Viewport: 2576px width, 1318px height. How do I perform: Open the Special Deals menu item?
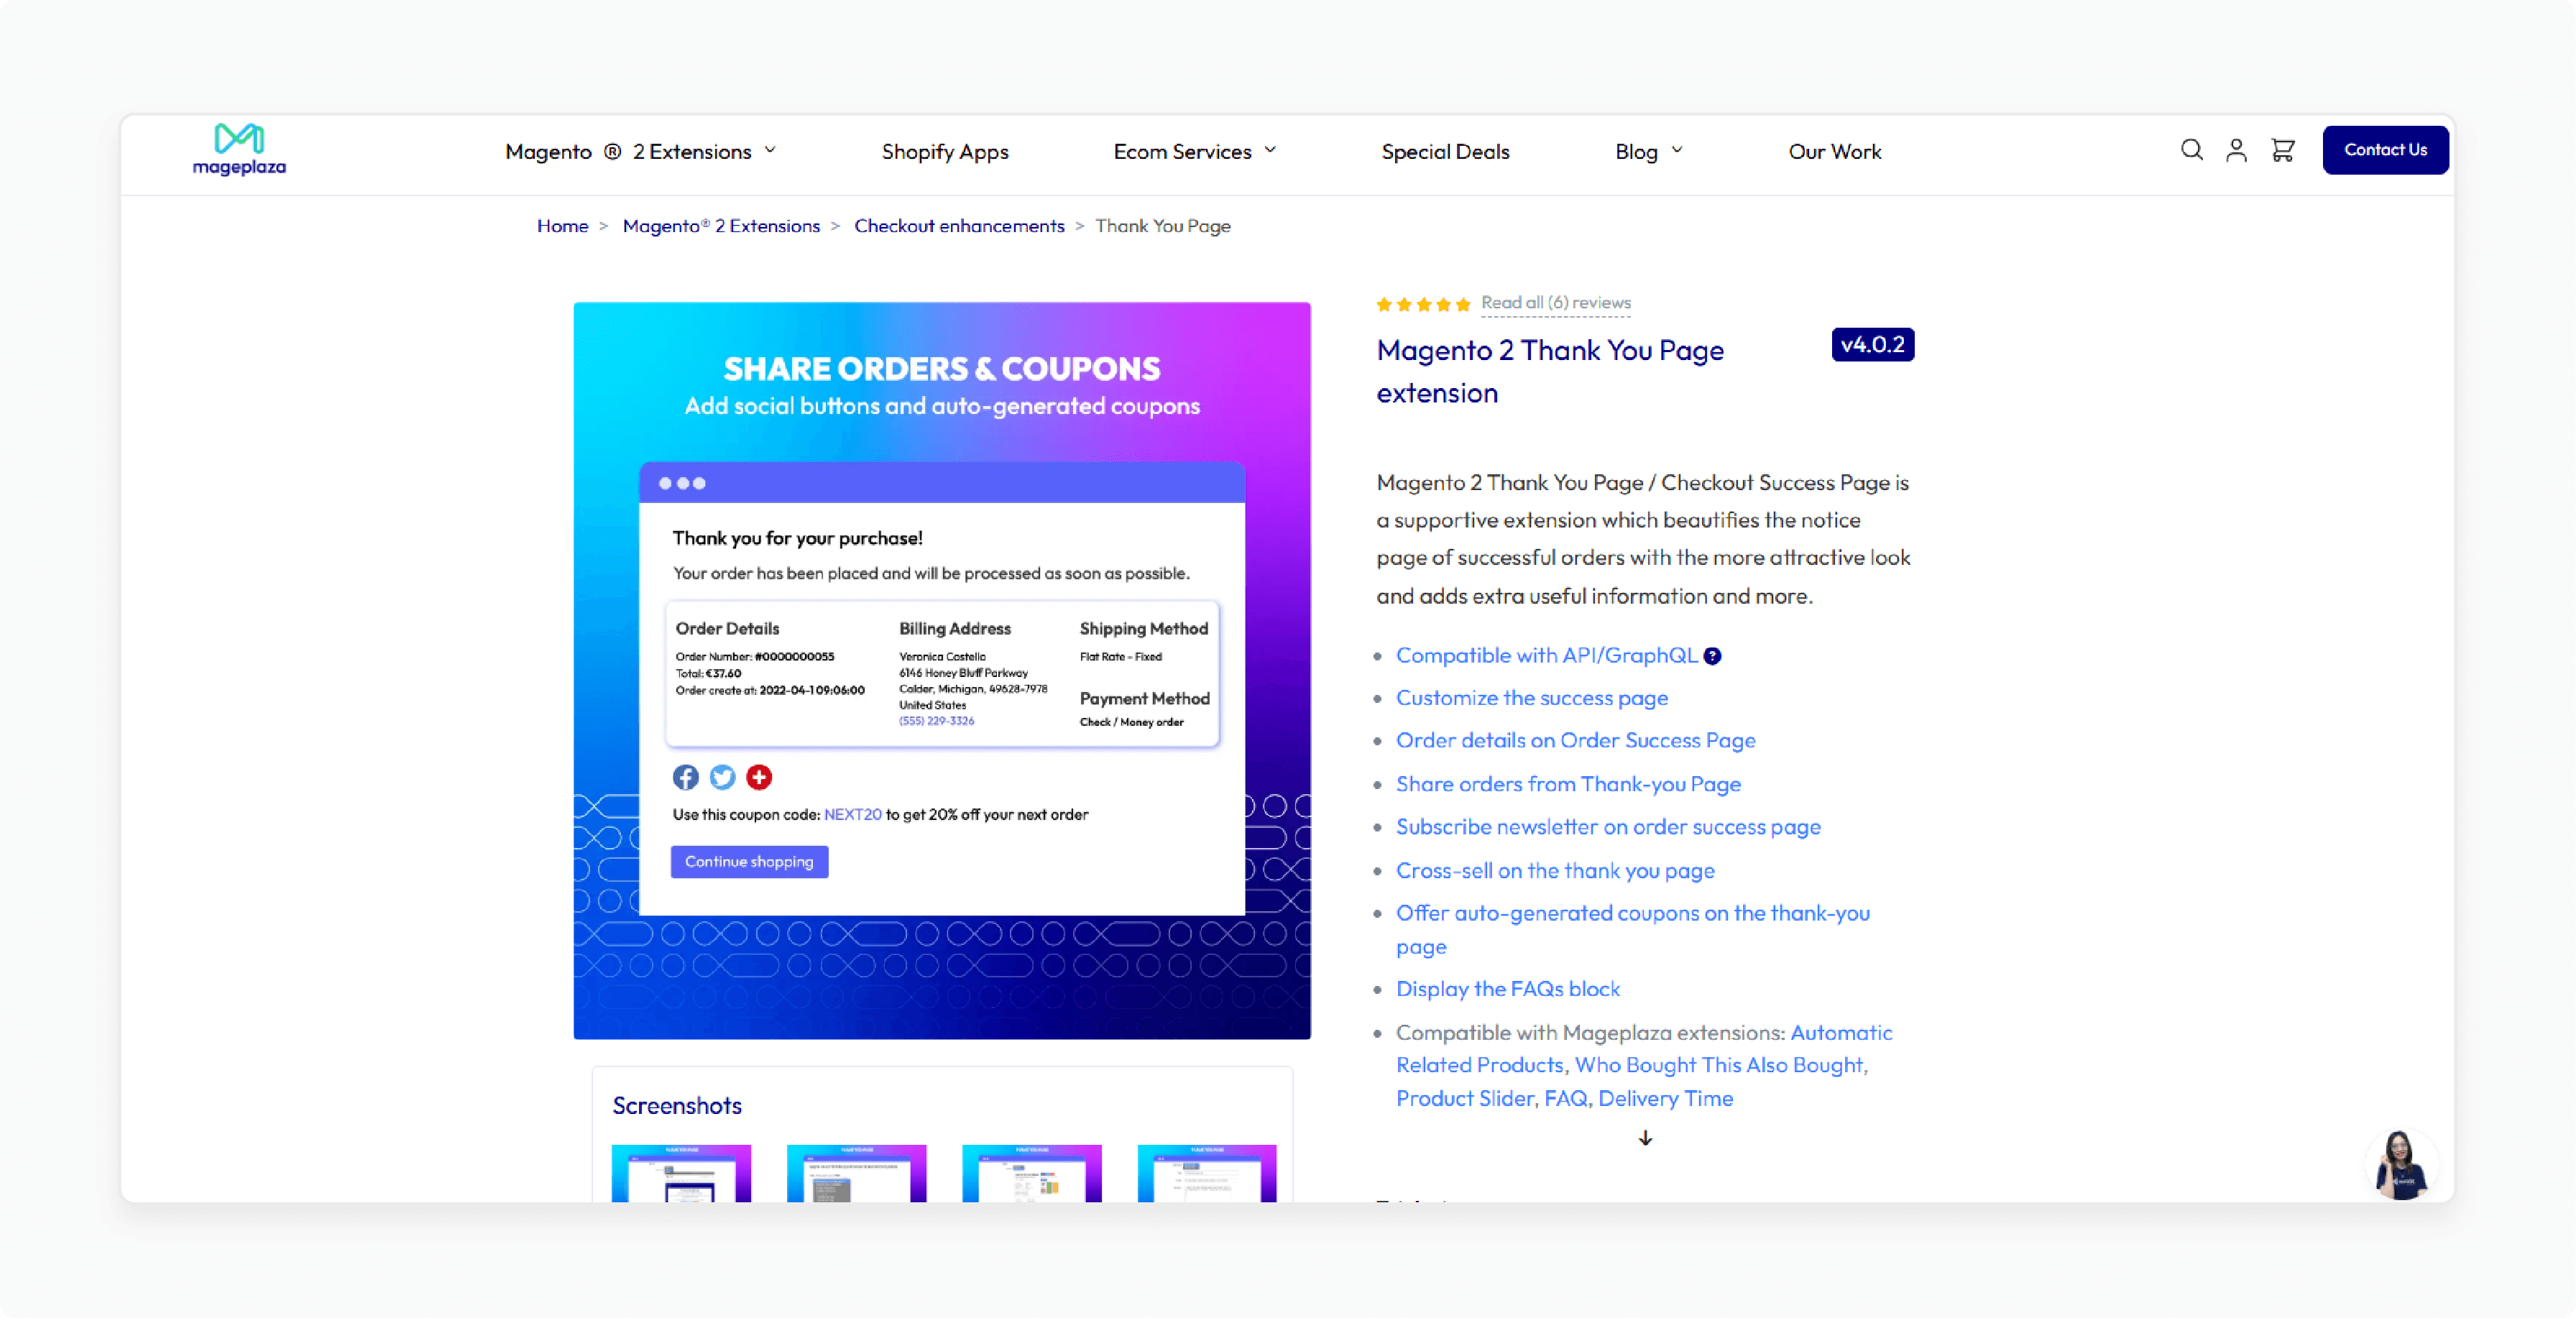[x=1445, y=151]
